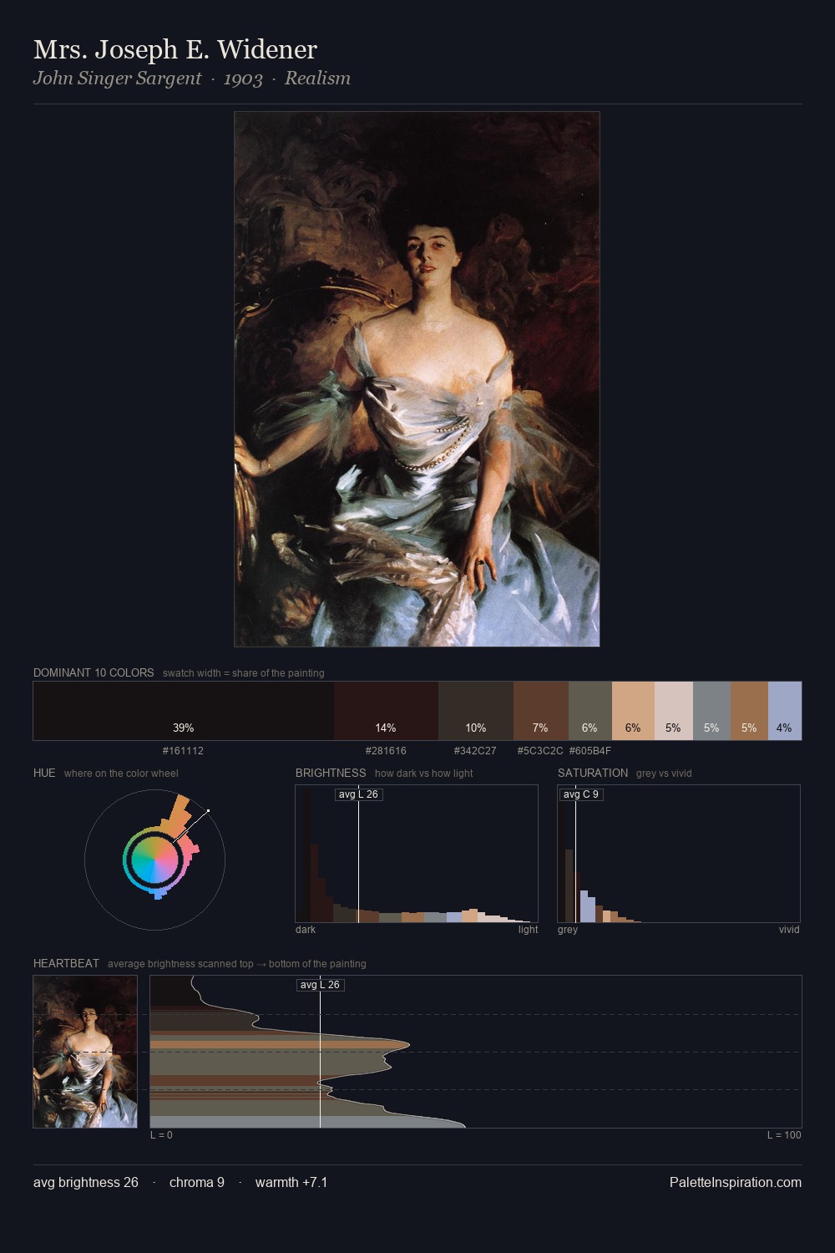Click the HUE section heading
835x1253 pixels.
pyautogui.click(x=44, y=773)
